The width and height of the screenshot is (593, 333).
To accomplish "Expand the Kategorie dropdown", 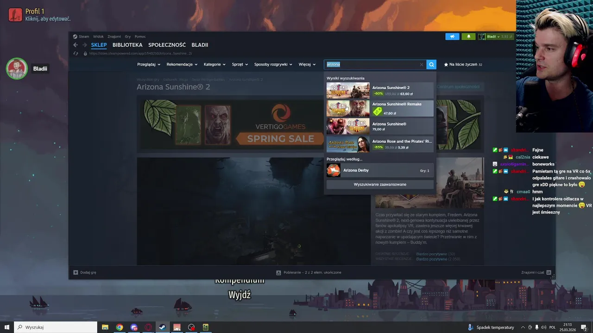I will [215, 64].
